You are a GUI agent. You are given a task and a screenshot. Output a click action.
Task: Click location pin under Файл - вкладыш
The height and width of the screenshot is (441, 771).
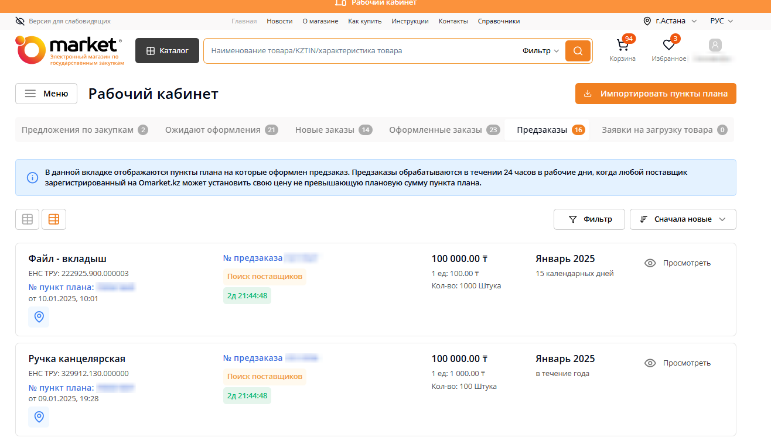coord(39,316)
